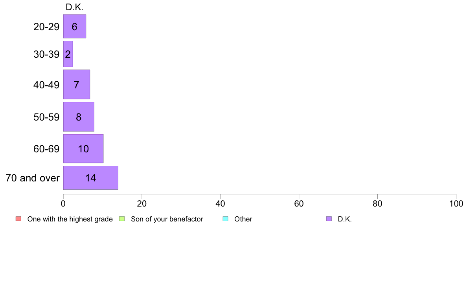This screenshot has width=467, height=289.
Task: Click the D.K. column header above bars
Action: point(74,7)
